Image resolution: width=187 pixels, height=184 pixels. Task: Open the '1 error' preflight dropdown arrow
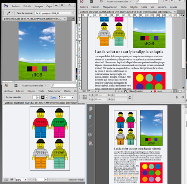pyautogui.click(x=172, y=91)
